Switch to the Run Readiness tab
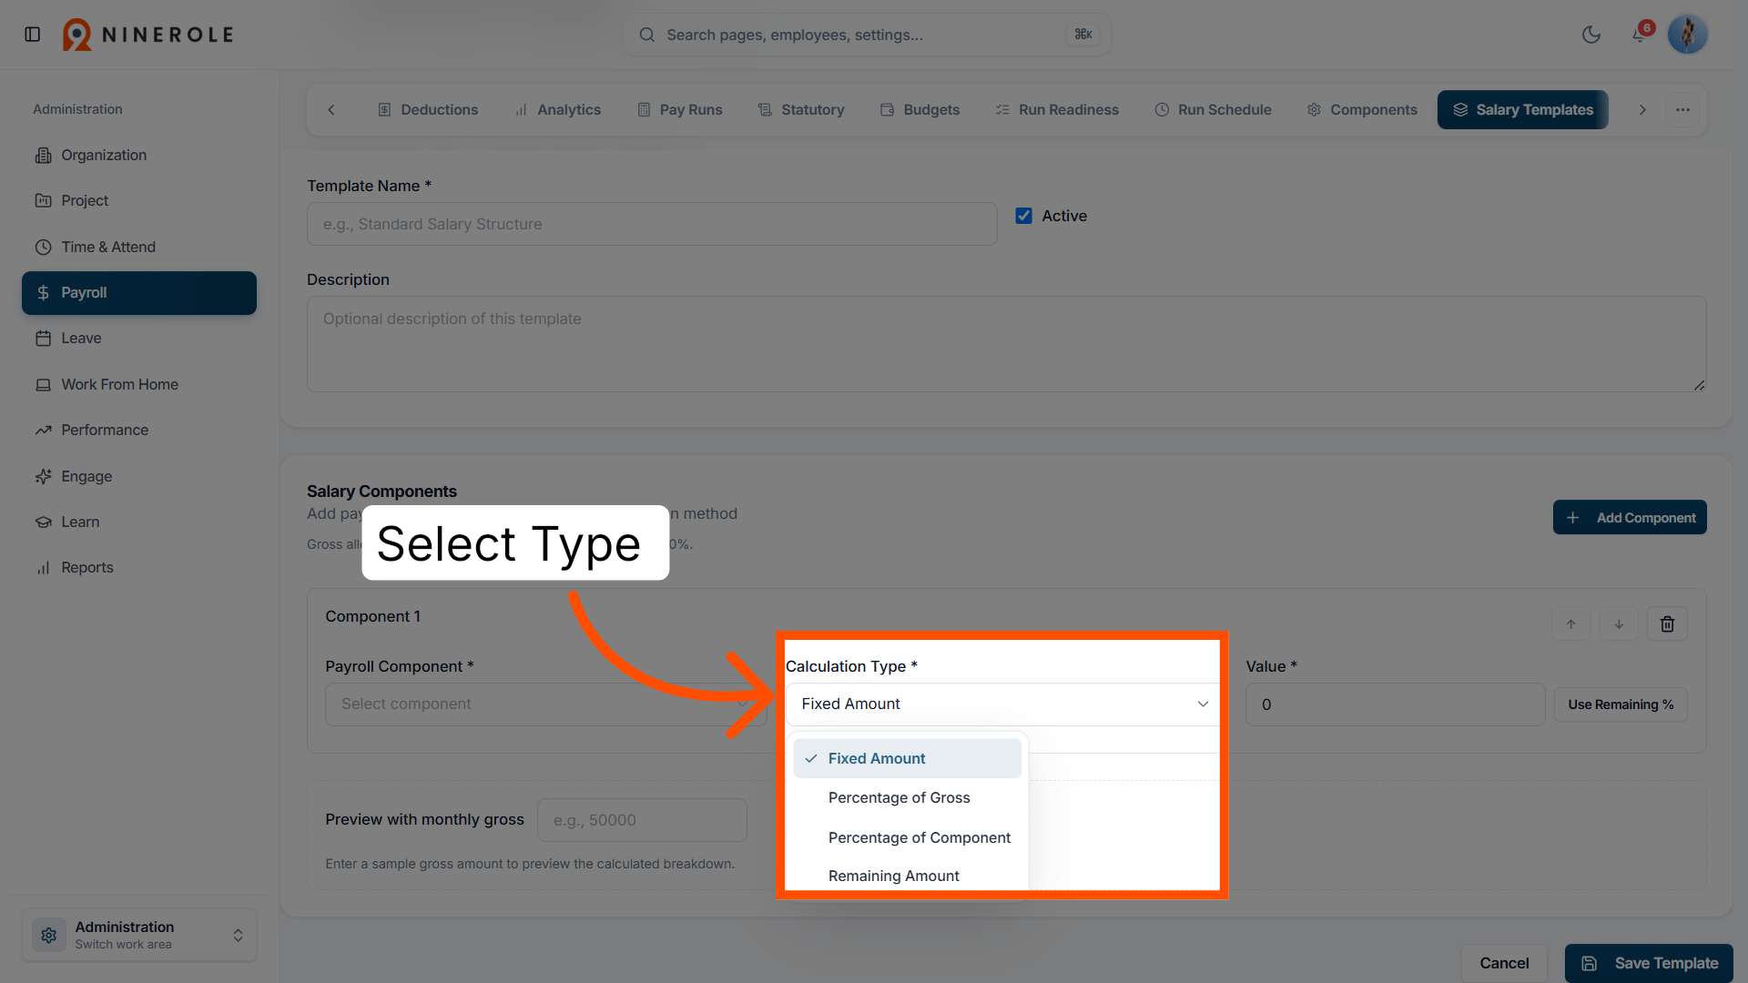1748x983 pixels. (1057, 110)
